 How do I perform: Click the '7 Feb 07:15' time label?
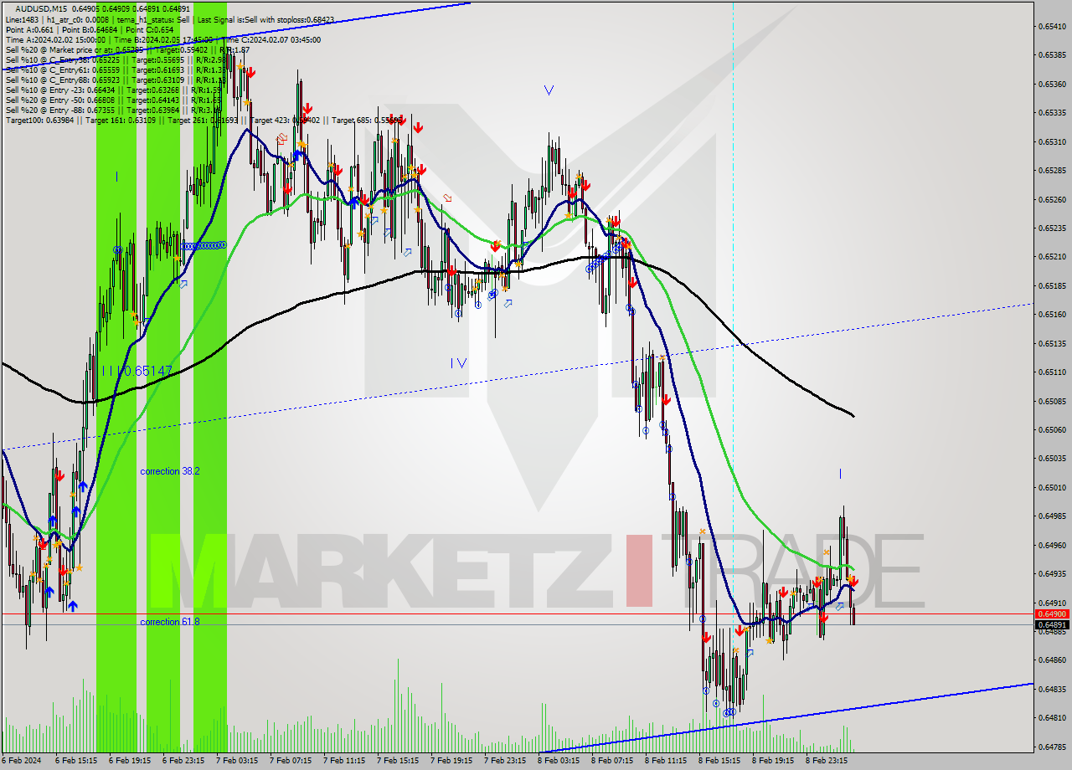pyautogui.click(x=291, y=761)
